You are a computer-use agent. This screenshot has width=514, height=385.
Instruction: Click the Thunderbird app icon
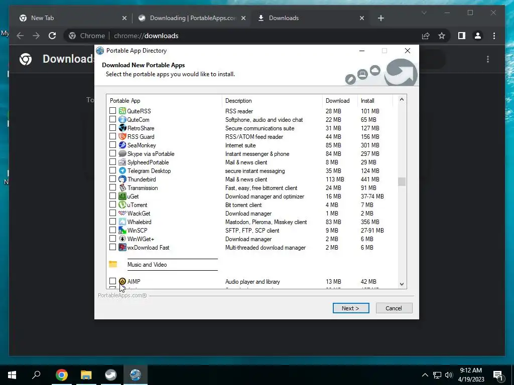pos(122,179)
